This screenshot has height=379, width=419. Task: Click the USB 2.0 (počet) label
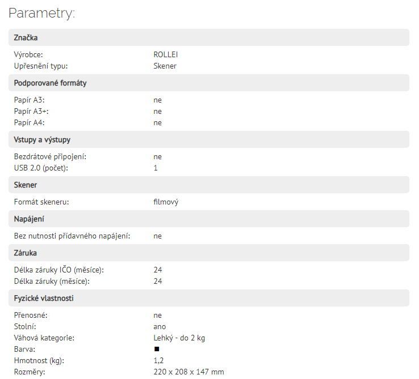pos(41,168)
